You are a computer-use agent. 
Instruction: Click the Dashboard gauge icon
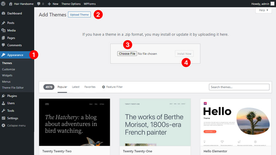click(3, 13)
